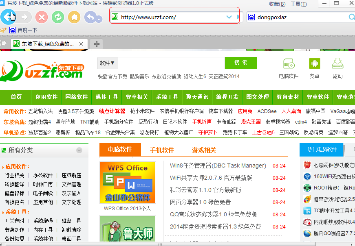This screenshot has width=355, height=246.
Task: Select 媒体工具 in the navigation bar
Action: (x=107, y=97)
